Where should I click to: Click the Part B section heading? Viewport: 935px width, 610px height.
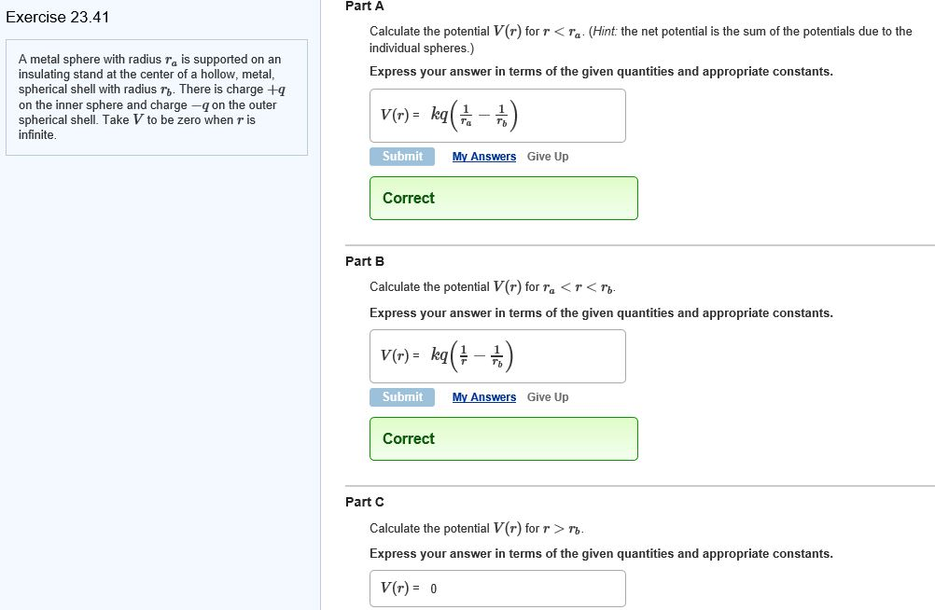click(x=364, y=261)
